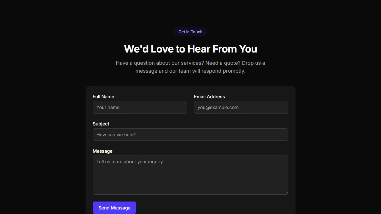Viewport: 381px width, 214px height.
Task: Click the Send Message button
Action: coord(114,208)
